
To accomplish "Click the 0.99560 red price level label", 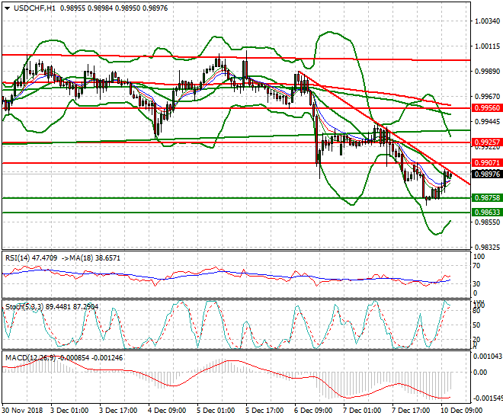I will [487, 108].
